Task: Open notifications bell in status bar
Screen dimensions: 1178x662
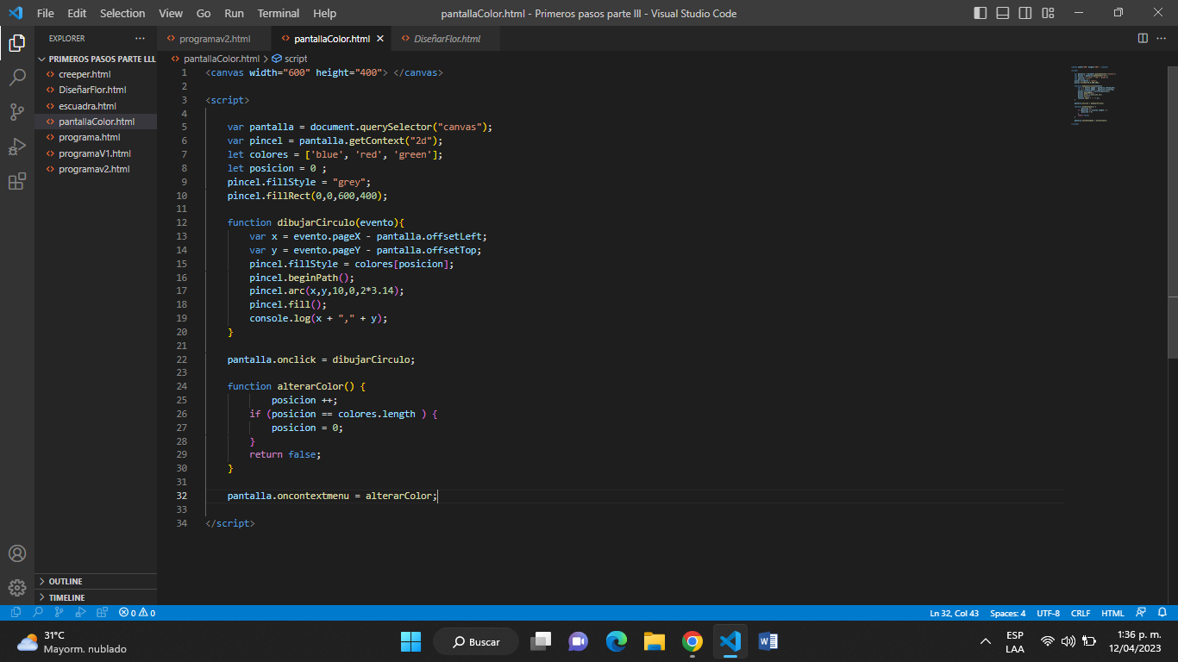Action: click(x=1162, y=613)
